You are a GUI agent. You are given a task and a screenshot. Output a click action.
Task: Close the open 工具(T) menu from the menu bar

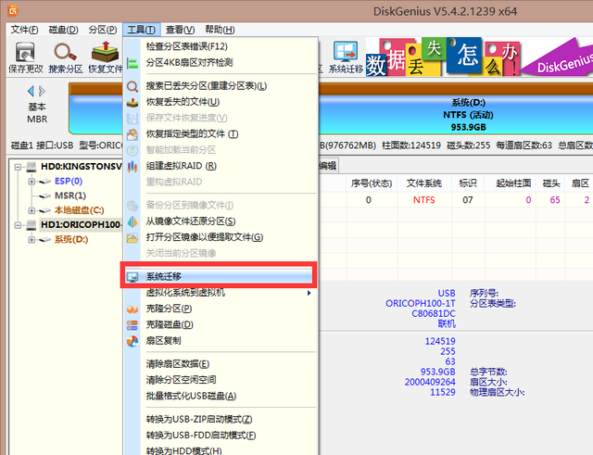pos(141,30)
